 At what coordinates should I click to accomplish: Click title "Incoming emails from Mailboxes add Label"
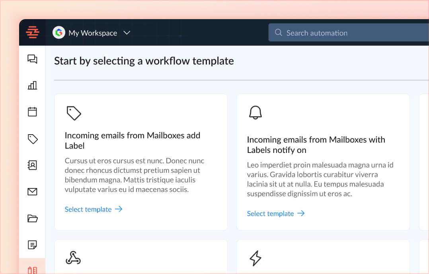point(133,141)
